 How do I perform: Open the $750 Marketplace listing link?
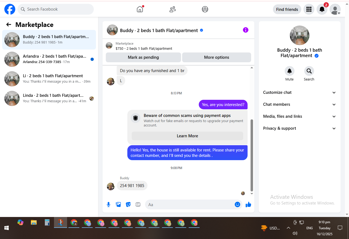pos(144,49)
